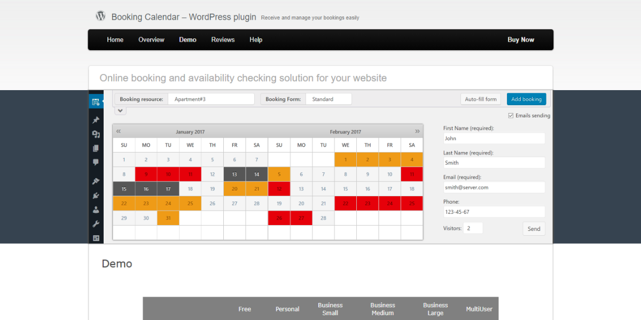The width and height of the screenshot is (641, 320).
Task: Select orange pending date January 20
Action: pyautogui.click(x=234, y=189)
